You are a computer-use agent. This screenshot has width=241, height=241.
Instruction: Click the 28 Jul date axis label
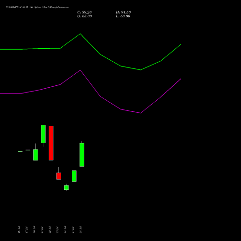pos(80,229)
